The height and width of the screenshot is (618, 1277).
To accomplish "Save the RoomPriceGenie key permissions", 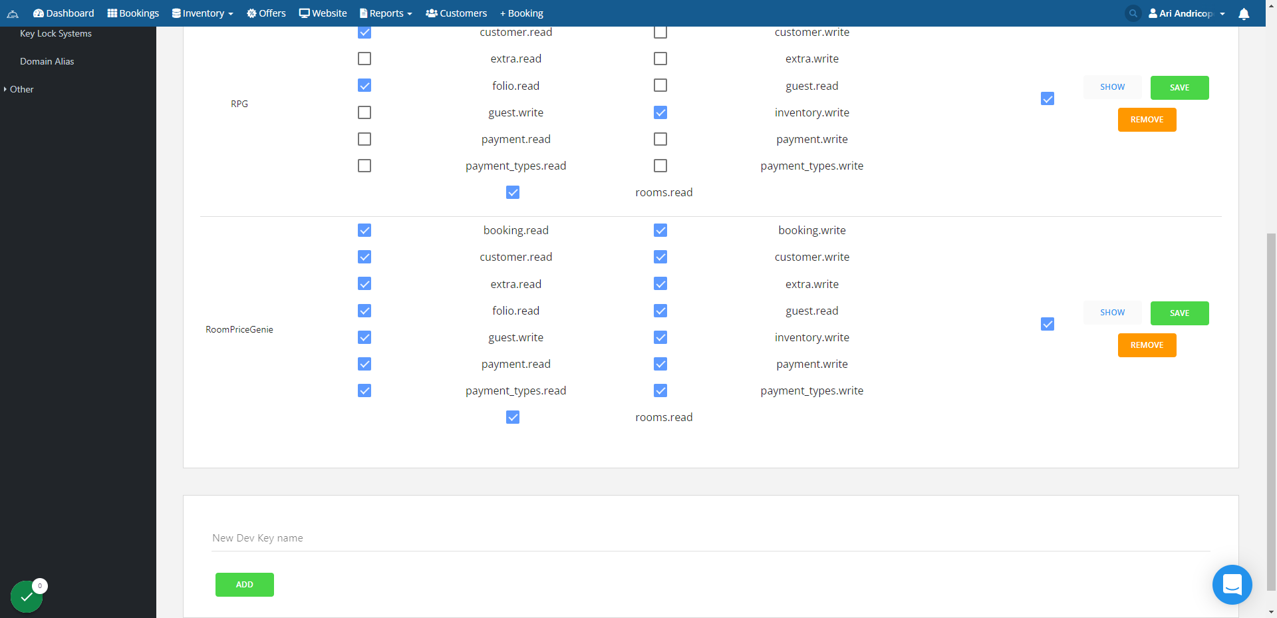I will 1180,313.
